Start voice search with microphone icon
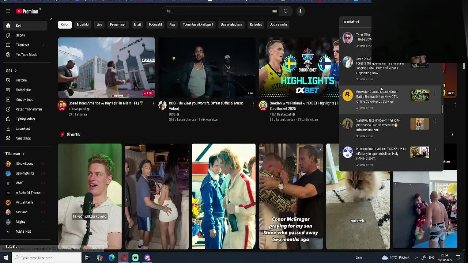 click(301, 11)
